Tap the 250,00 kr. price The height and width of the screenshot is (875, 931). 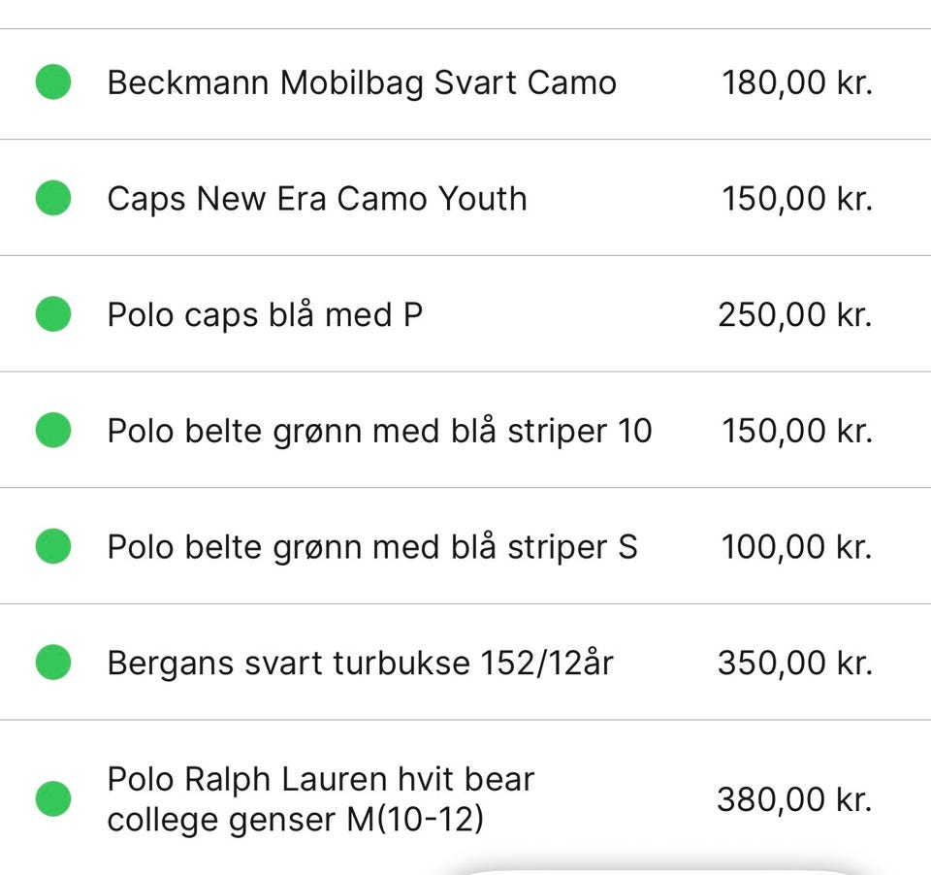[x=795, y=315]
